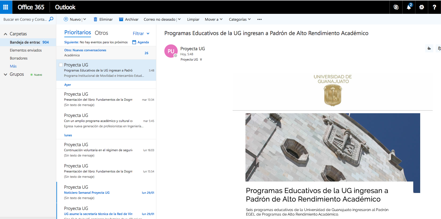Open Otro: Nuevas conversaciones banner
This screenshot has width=441, height=219.
point(106,53)
